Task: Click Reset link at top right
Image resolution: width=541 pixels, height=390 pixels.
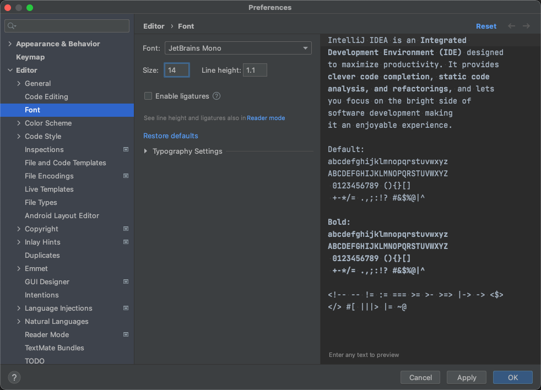Action: point(486,26)
